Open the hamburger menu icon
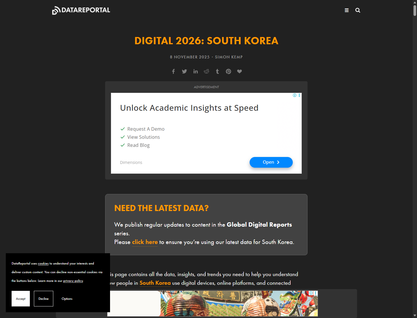 point(347,10)
